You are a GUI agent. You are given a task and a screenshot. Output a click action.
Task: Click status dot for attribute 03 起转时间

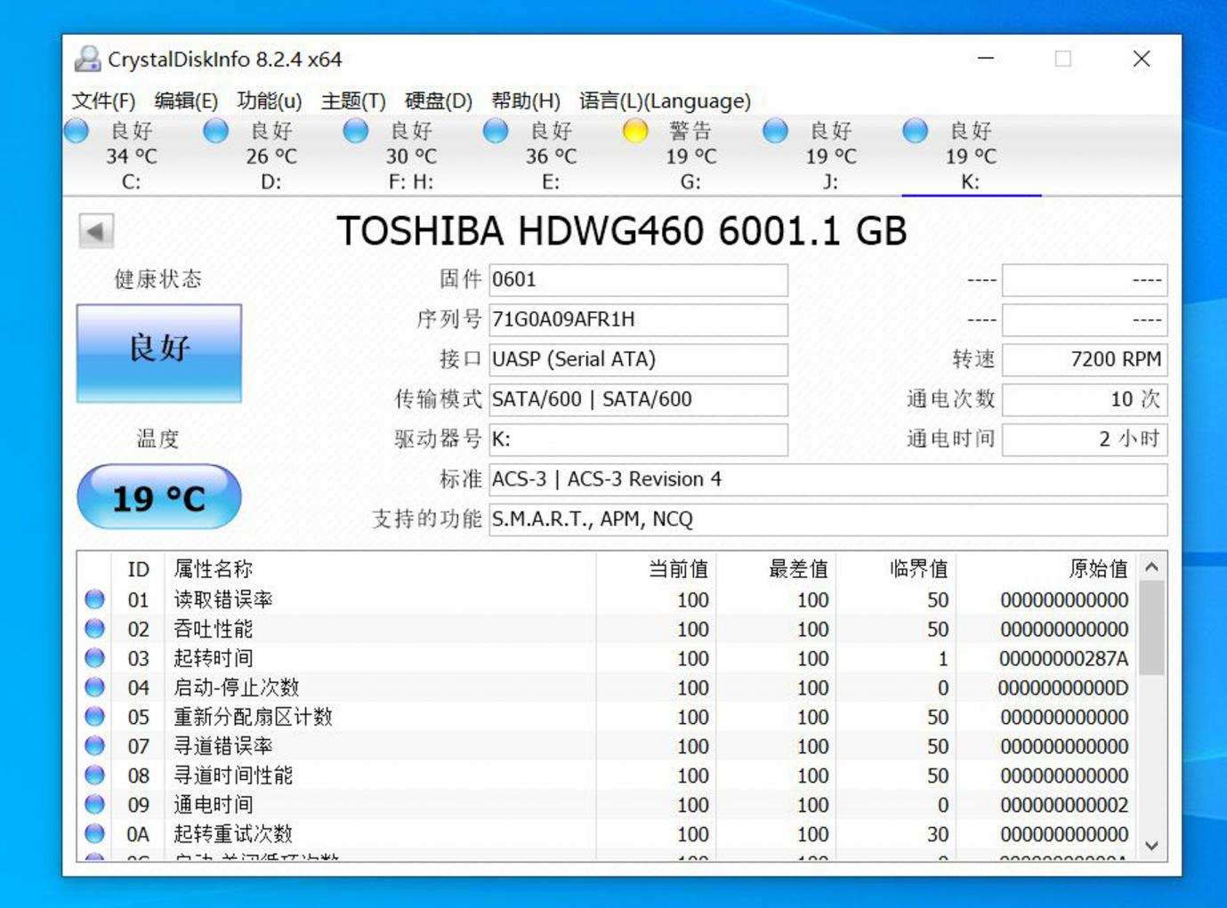tap(95, 658)
